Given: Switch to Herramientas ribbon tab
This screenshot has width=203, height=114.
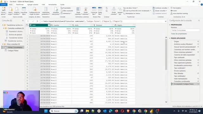Looking at the screenshot, I should [52, 4].
